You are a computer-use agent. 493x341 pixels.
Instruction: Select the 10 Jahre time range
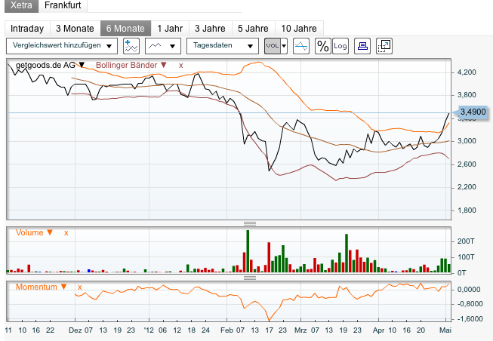pos(299,29)
